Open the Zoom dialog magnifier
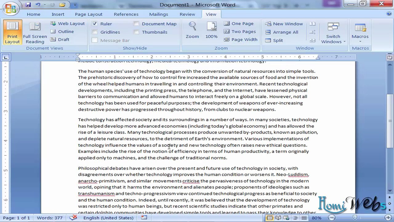The width and height of the screenshot is (394, 222). point(192,30)
